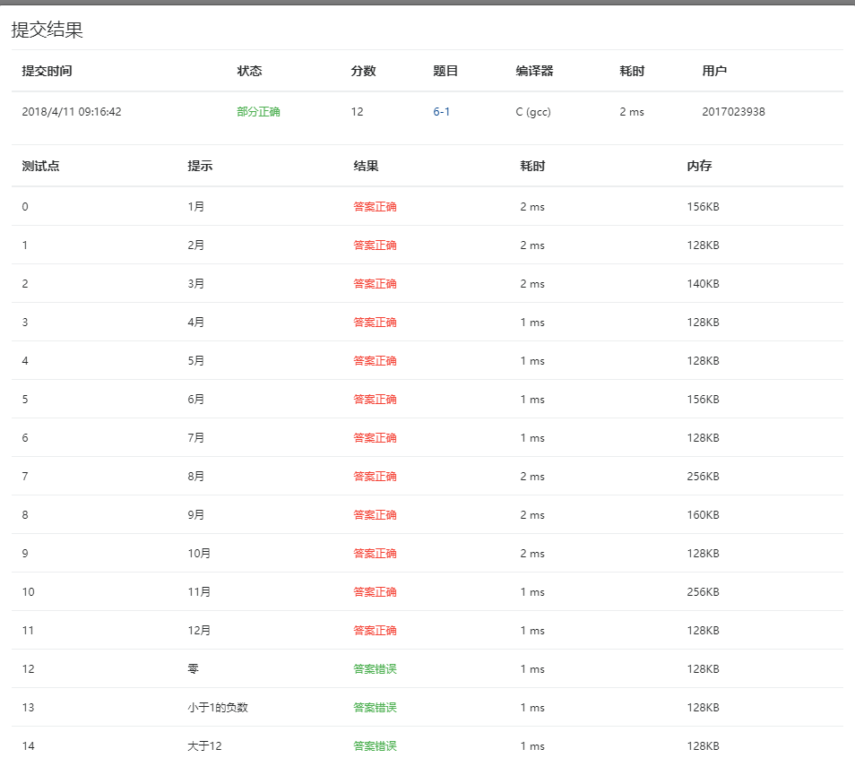Click the 6月 hint cell

196,400
